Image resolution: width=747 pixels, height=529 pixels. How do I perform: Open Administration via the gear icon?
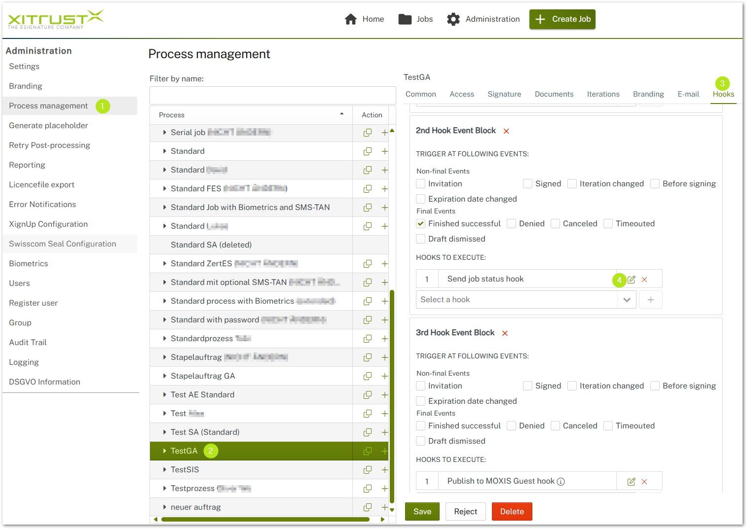[x=453, y=19]
